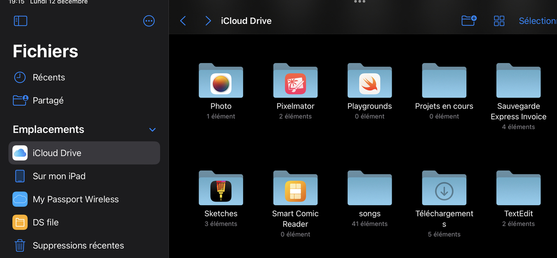Click the iCloud Drive title in toolbar
Viewport: 557px width, 258px height.
[x=246, y=21]
